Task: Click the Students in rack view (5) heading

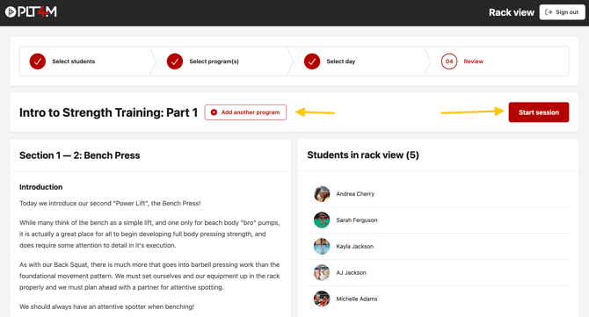Action: point(363,155)
